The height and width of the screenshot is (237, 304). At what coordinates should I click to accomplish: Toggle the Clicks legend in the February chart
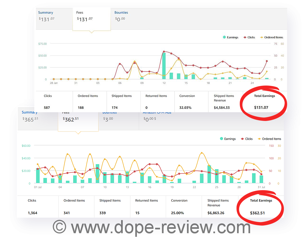249,37
